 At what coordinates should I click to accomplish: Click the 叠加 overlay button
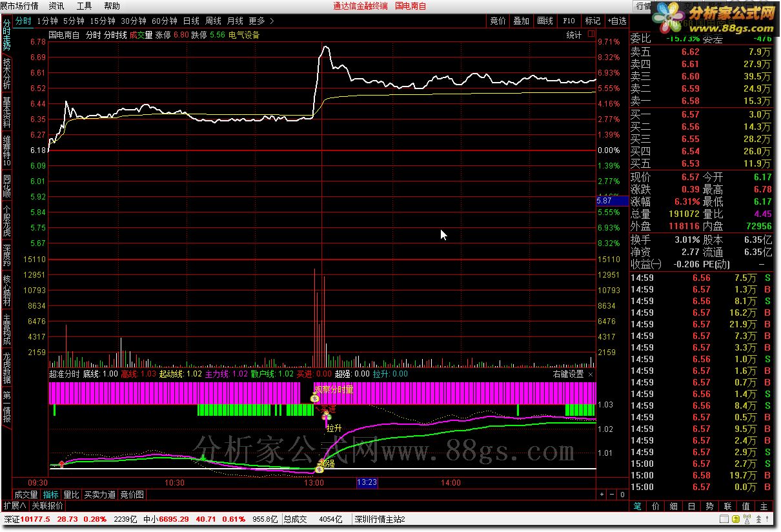pyautogui.click(x=521, y=21)
